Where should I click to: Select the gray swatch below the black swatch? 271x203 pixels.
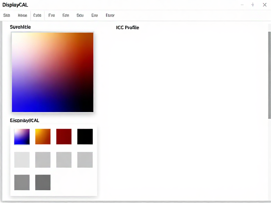tap(85, 160)
